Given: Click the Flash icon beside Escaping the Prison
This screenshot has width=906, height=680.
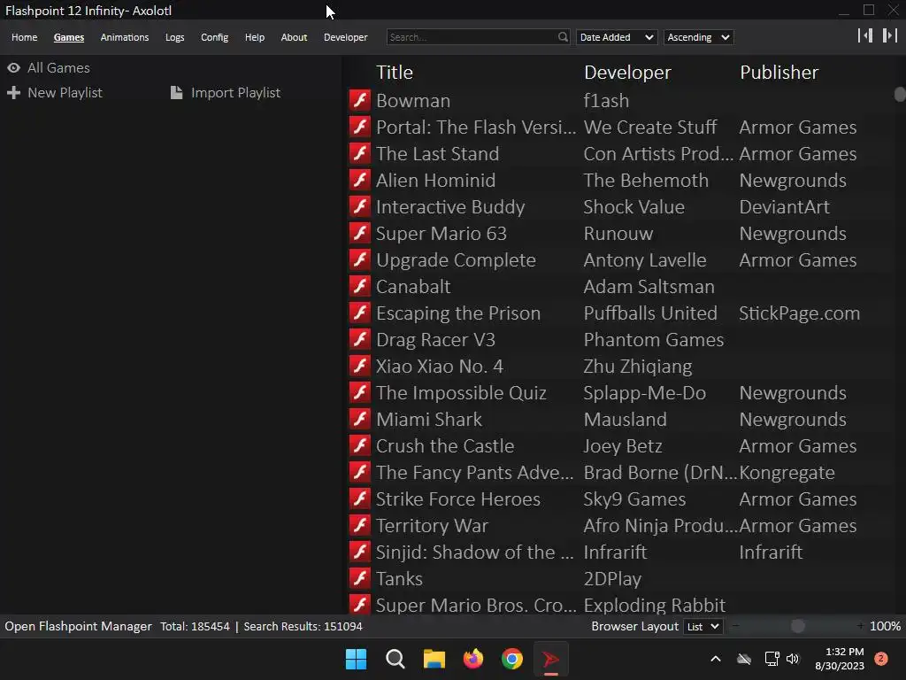Looking at the screenshot, I should [359, 313].
